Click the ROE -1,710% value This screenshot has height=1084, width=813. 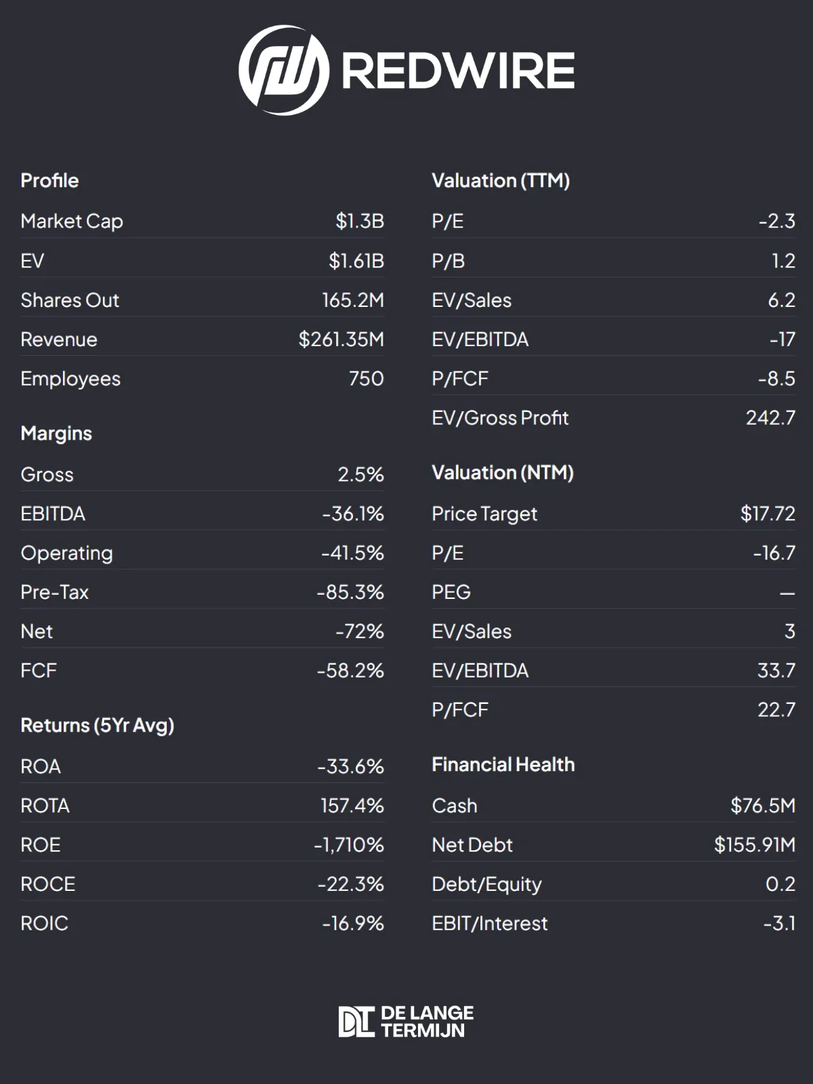[349, 845]
